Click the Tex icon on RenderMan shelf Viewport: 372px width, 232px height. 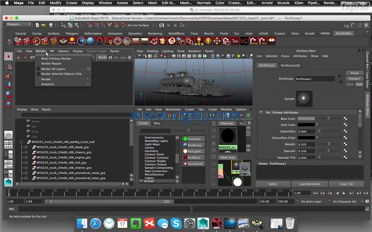[235, 41]
